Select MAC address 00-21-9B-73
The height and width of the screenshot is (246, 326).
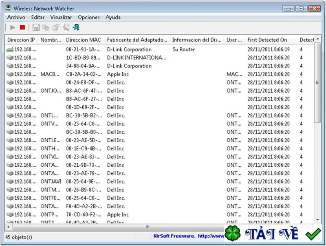tap(84, 165)
